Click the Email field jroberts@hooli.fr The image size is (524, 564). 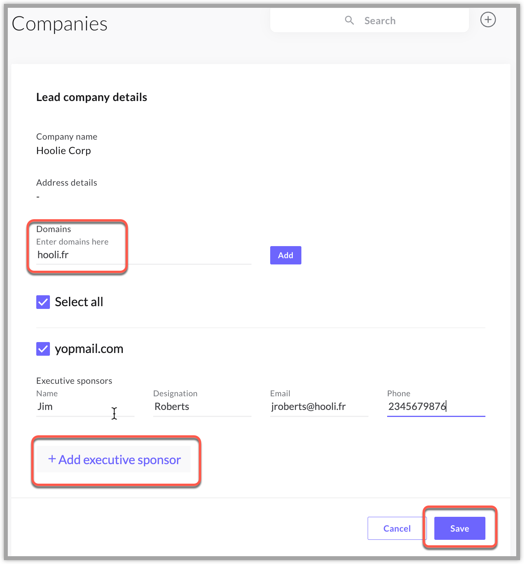[319, 406]
